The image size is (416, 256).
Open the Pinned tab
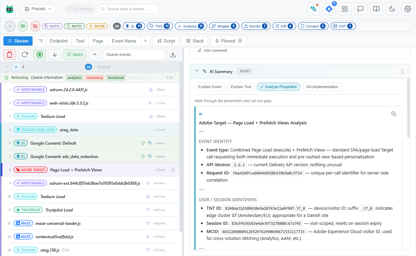[x=228, y=41]
